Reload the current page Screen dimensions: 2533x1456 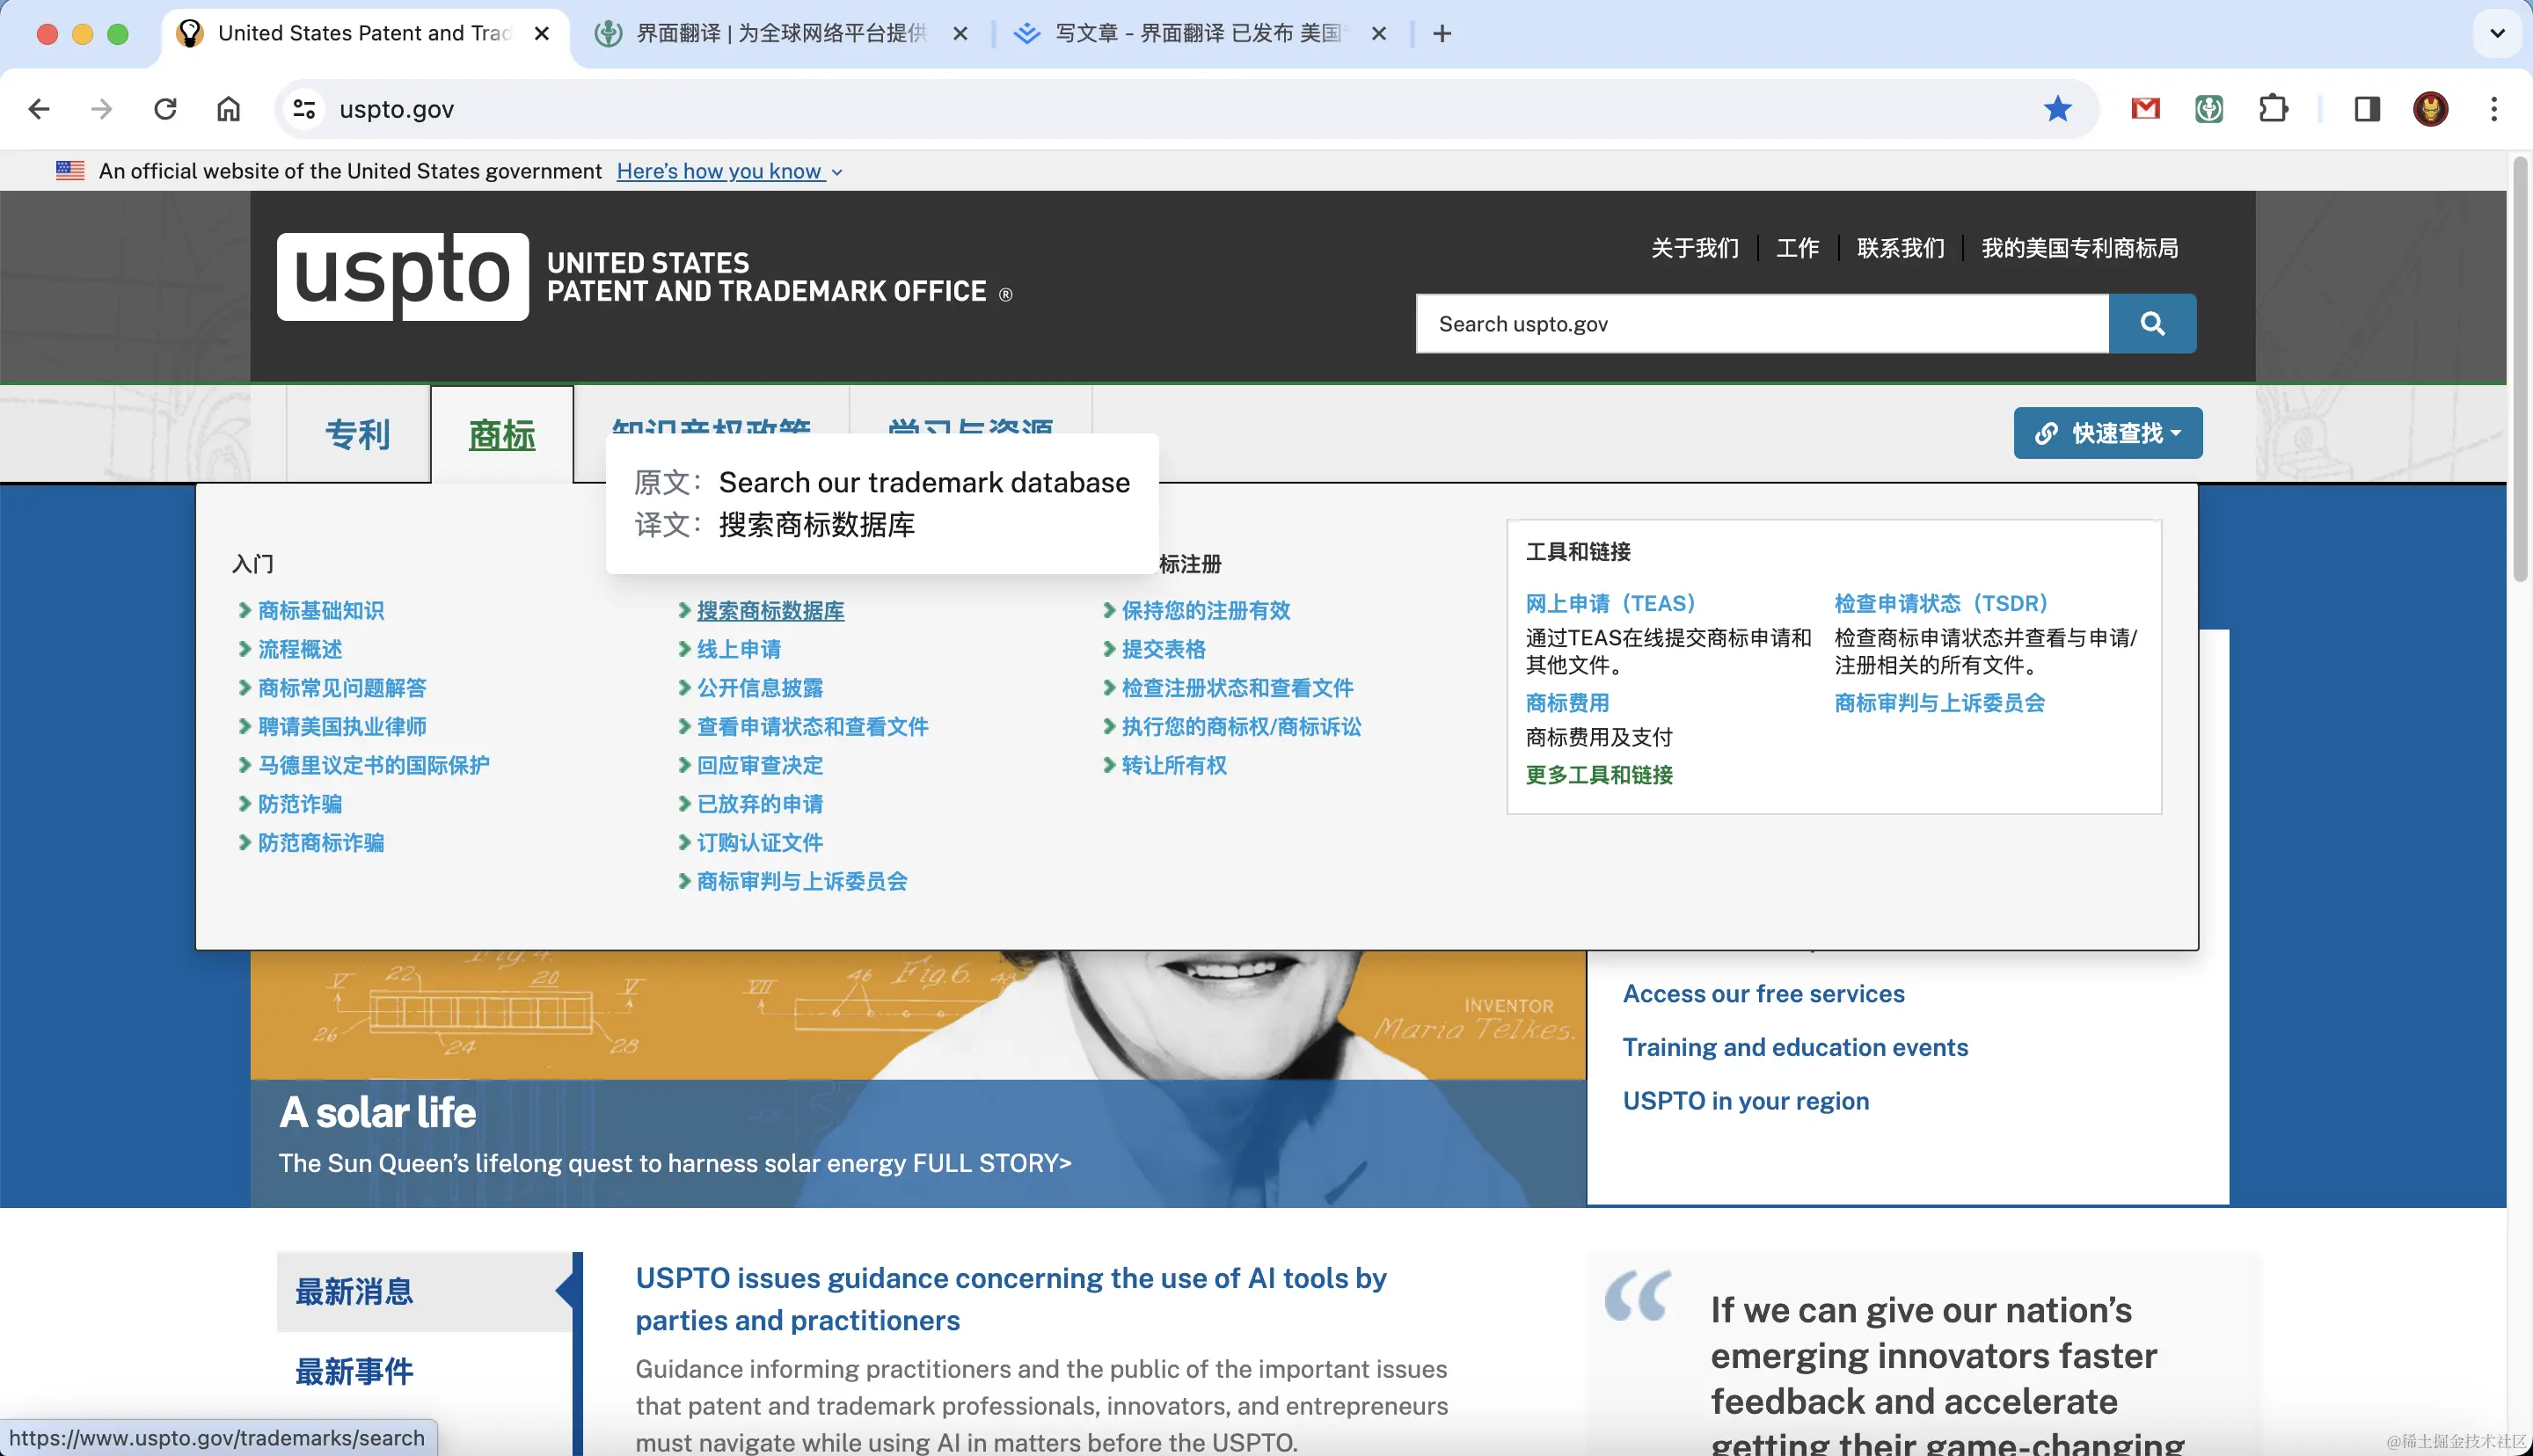point(166,109)
